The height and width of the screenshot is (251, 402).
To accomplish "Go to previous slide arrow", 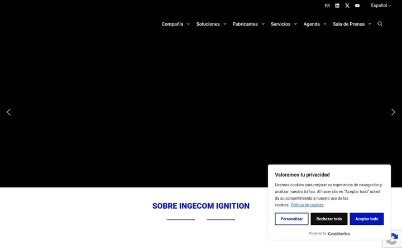I will 9,112.
